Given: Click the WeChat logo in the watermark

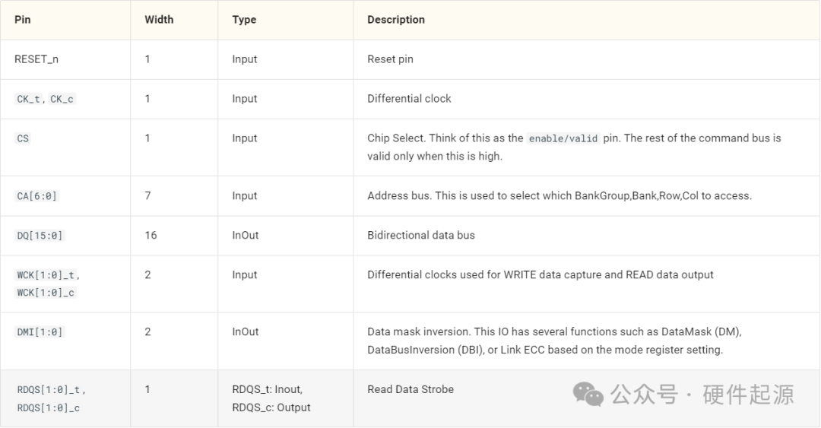Looking at the screenshot, I should pyautogui.click(x=588, y=394).
